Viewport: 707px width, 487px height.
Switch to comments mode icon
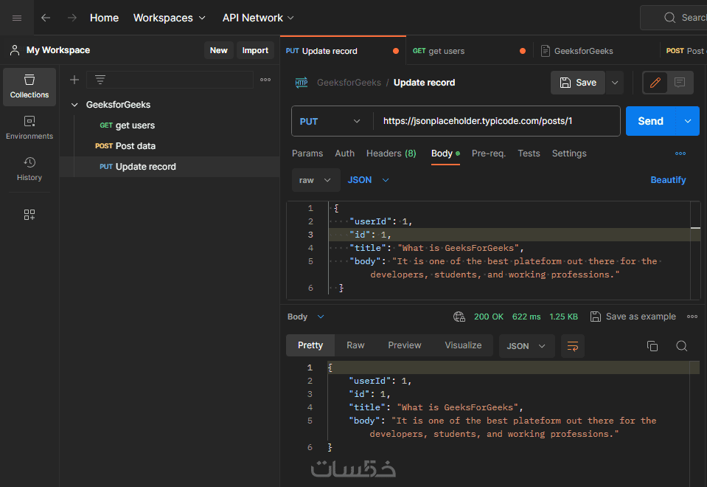[x=680, y=83]
